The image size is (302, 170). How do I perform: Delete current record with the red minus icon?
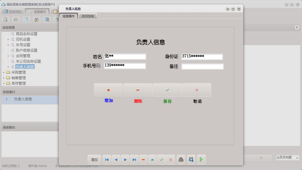(143, 160)
